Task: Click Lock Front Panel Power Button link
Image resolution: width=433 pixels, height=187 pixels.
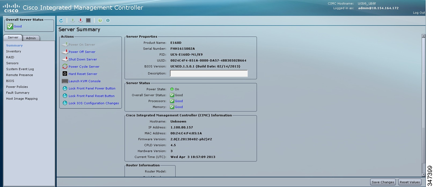Action: click(92, 88)
